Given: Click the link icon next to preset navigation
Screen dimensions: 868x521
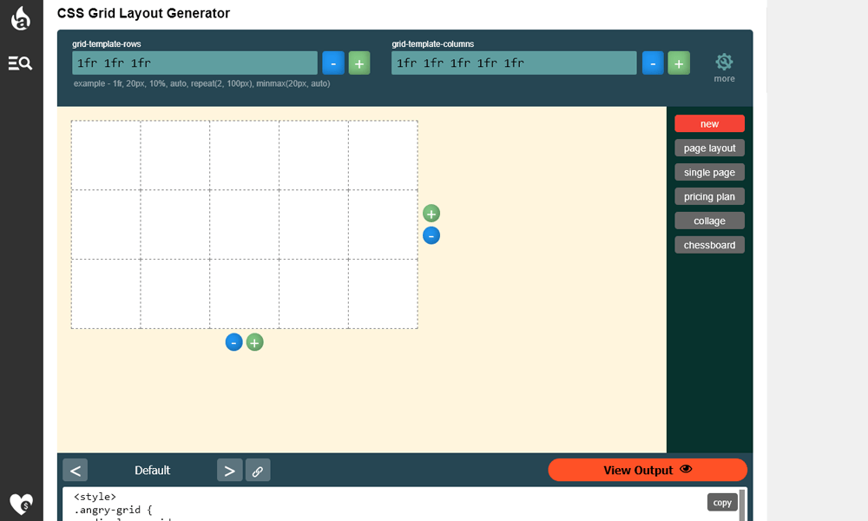Looking at the screenshot, I should tap(258, 470).
